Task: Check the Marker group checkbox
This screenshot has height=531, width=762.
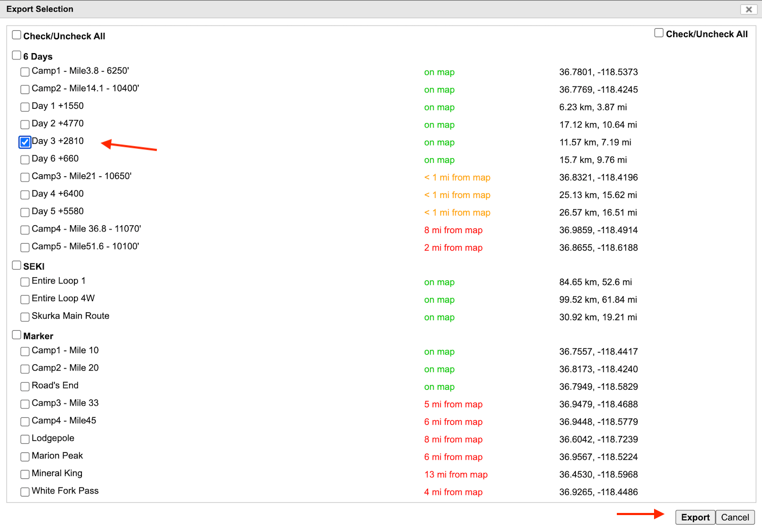Action: (x=16, y=335)
